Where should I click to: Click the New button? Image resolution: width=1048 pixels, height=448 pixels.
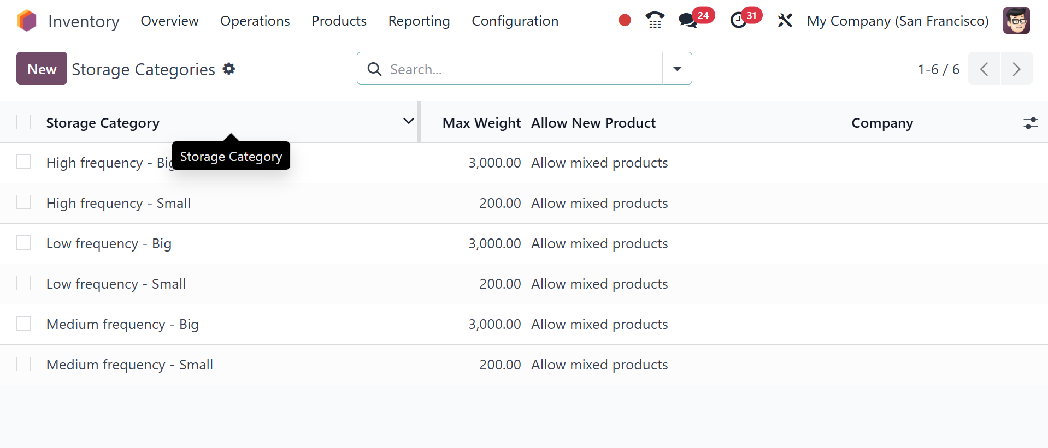coord(42,69)
